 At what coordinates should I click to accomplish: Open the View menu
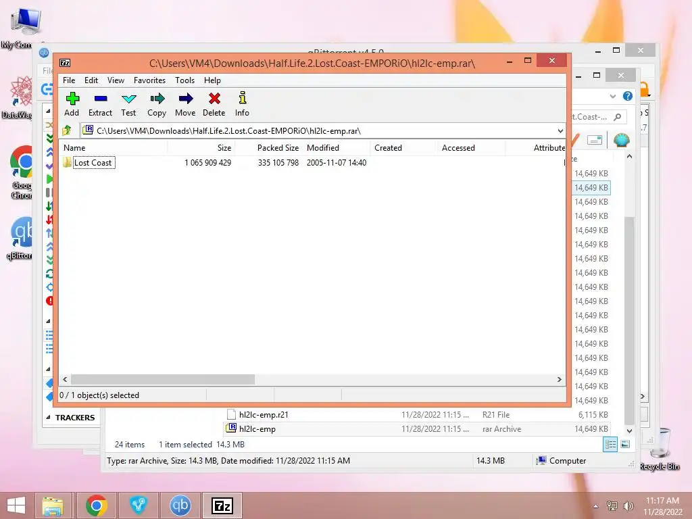point(116,80)
